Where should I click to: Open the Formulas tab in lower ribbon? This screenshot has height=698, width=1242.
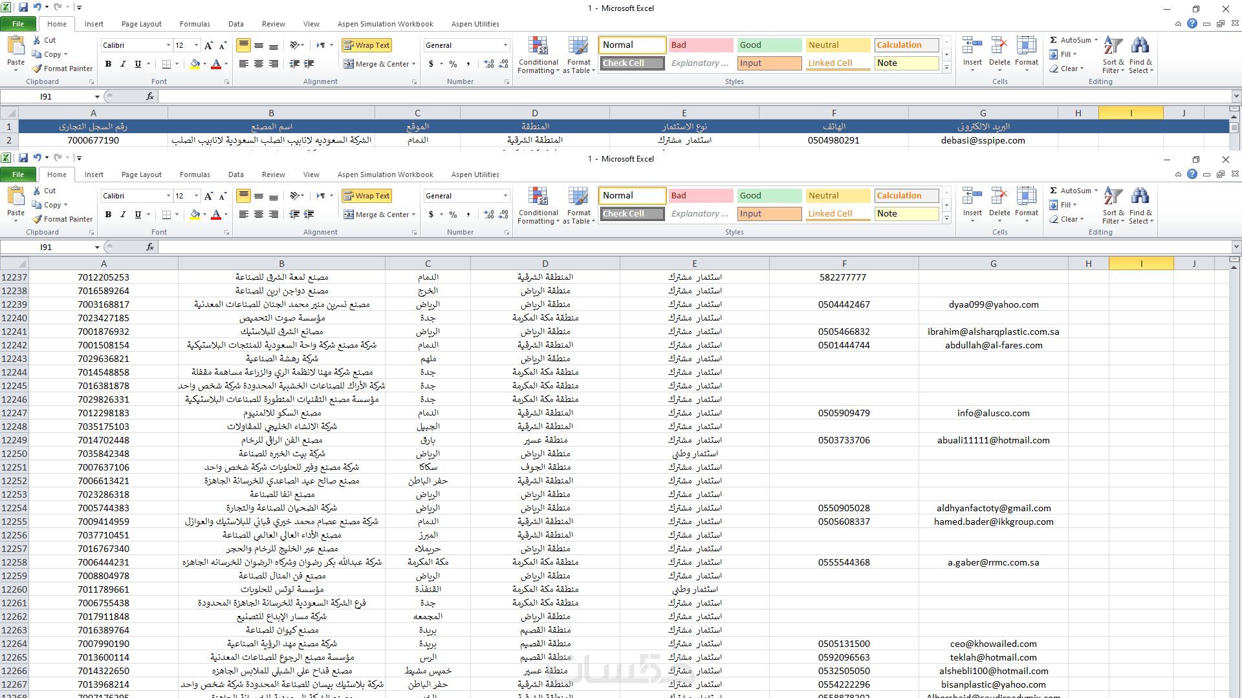click(x=195, y=174)
